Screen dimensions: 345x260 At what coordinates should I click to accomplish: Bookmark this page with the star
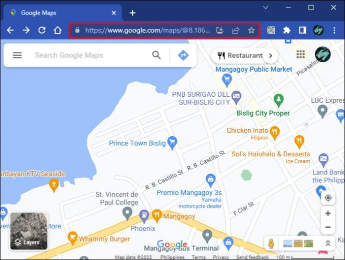tap(251, 30)
